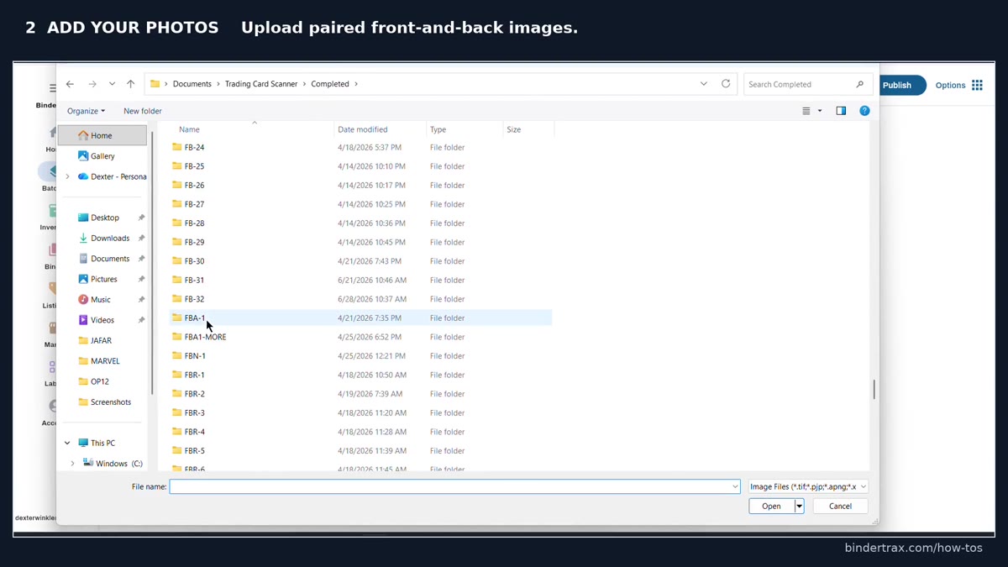
Task: Focus the File name input field
Action: pos(454,486)
